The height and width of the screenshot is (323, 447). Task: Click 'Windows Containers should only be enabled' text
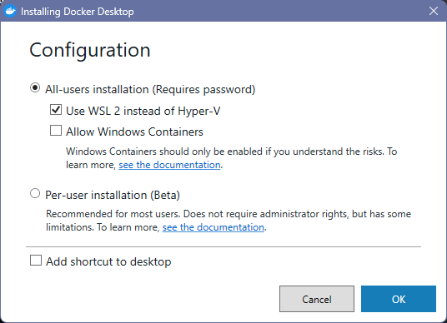point(232,158)
